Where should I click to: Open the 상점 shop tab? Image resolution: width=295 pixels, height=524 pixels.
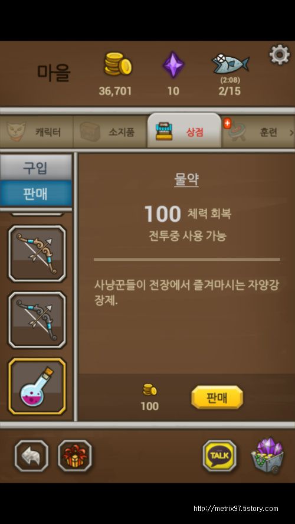[x=184, y=132]
